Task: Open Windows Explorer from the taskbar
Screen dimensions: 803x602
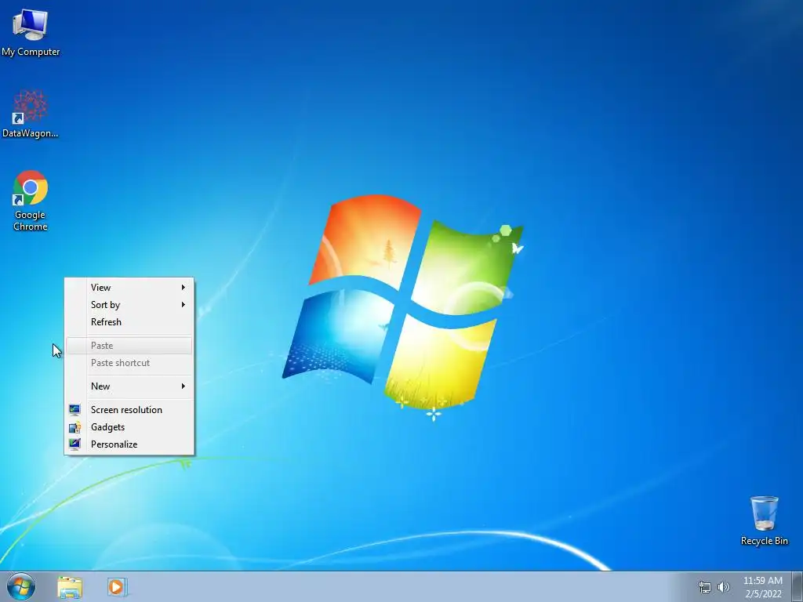Action: pyautogui.click(x=70, y=587)
